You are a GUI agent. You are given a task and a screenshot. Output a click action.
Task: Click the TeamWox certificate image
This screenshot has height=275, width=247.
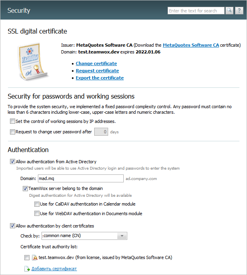coord(33,62)
